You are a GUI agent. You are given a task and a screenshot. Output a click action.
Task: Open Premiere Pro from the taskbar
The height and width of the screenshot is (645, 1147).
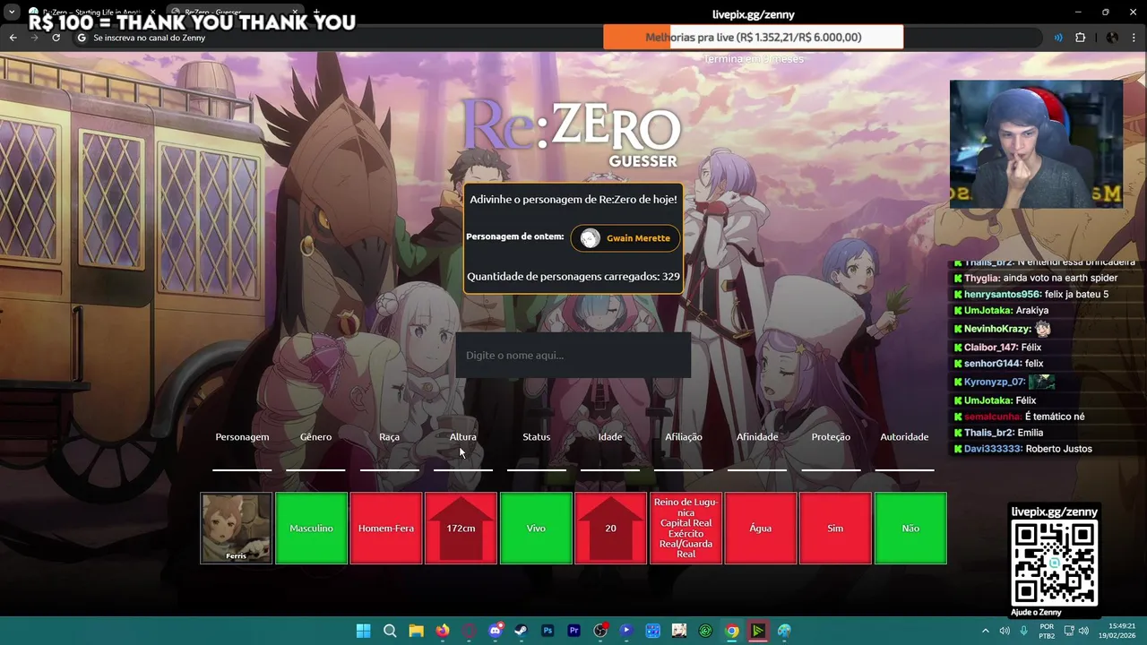[x=573, y=631]
